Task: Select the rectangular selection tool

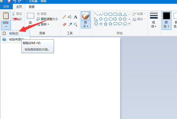Action: 30,16
